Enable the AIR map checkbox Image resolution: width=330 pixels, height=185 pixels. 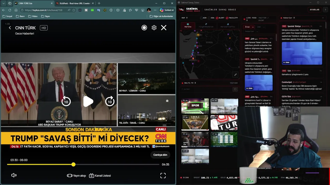tap(201, 18)
